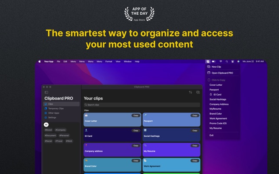Screen dimensions: 279x174
Task: Click the Wi-Fi status icon
Action: point(220,61)
